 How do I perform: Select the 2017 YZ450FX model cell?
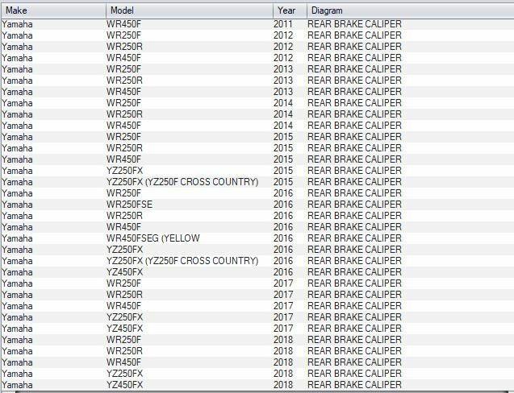point(124,329)
